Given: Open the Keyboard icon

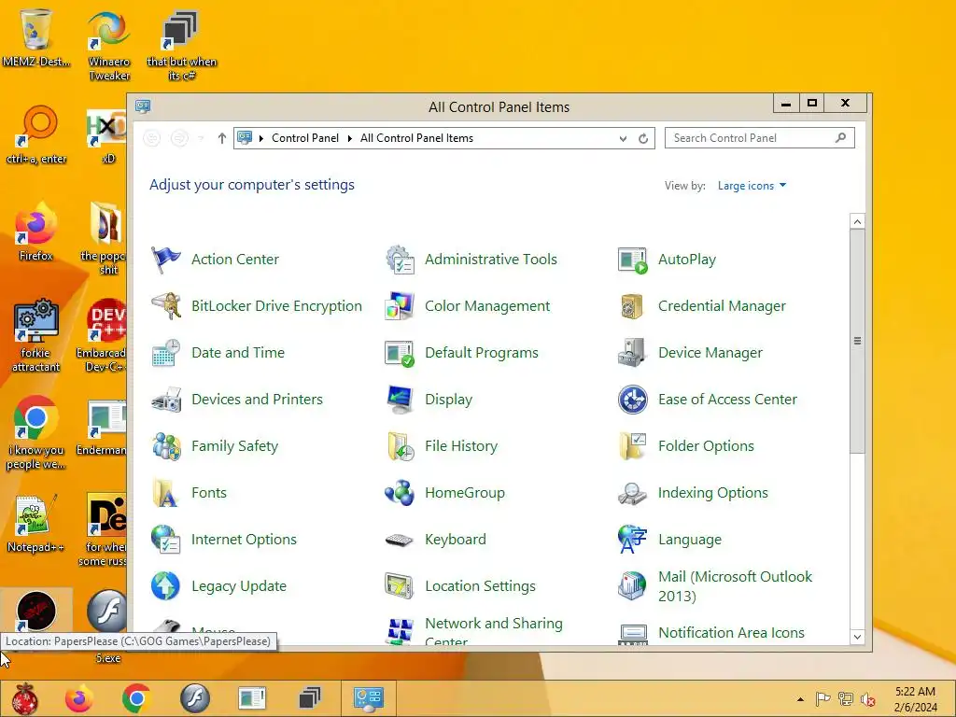Looking at the screenshot, I should 400,540.
